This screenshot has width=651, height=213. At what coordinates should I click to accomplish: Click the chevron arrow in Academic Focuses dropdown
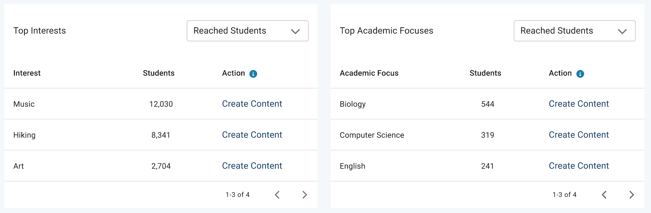point(622,31)
